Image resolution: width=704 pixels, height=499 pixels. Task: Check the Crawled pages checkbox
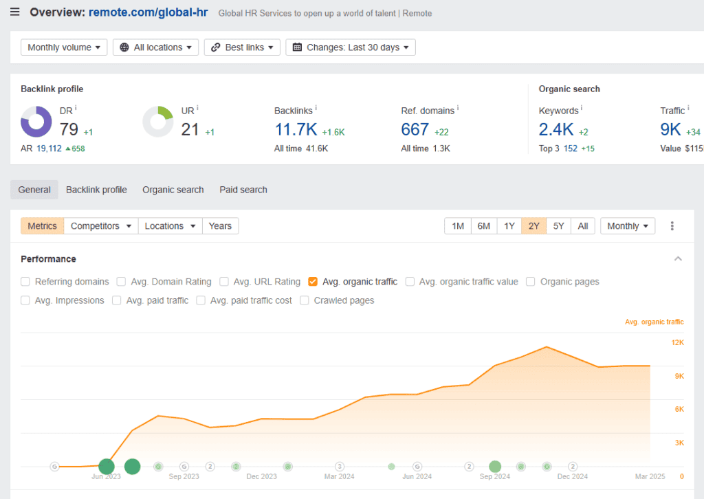coord(305,300)
